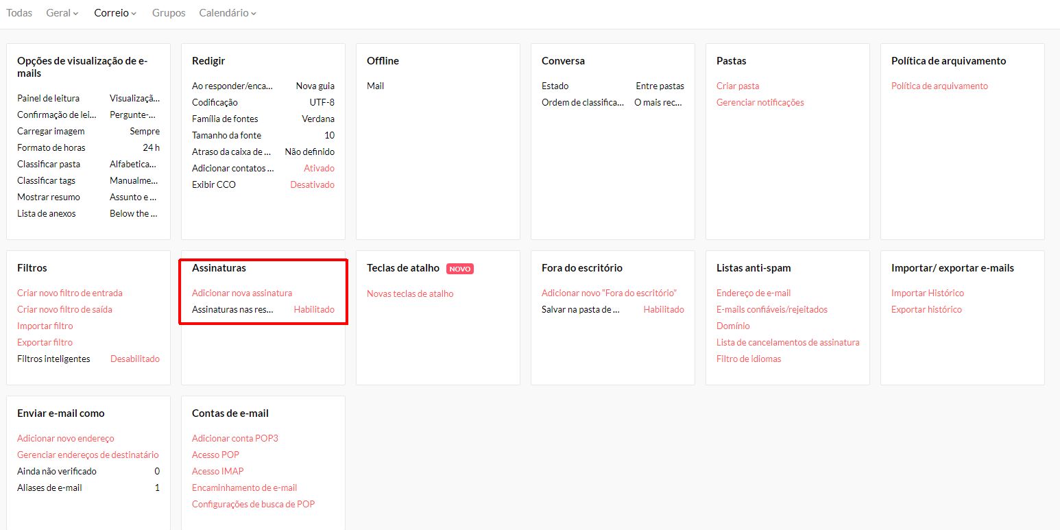The width and height of the screenshot is (1060, 530).
Task: Switch to the Grupos tab
Action: (169, 13)
